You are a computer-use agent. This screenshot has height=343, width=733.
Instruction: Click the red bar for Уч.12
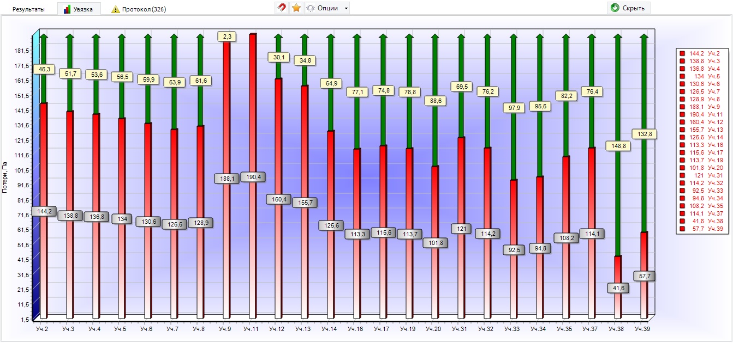point(278,136)
